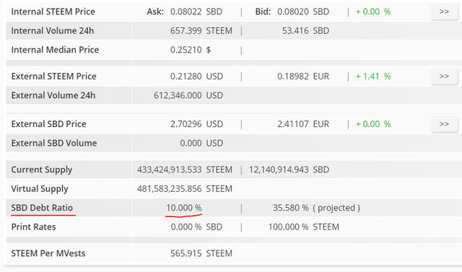Select the 657.399 STEEM volume value

(x=201, y=31)
